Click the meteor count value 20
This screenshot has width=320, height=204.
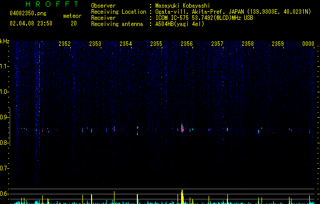(74, 23)
